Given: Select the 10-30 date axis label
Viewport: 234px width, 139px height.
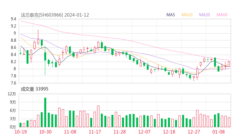Looking at the screenshot, I should click(45, 132).
